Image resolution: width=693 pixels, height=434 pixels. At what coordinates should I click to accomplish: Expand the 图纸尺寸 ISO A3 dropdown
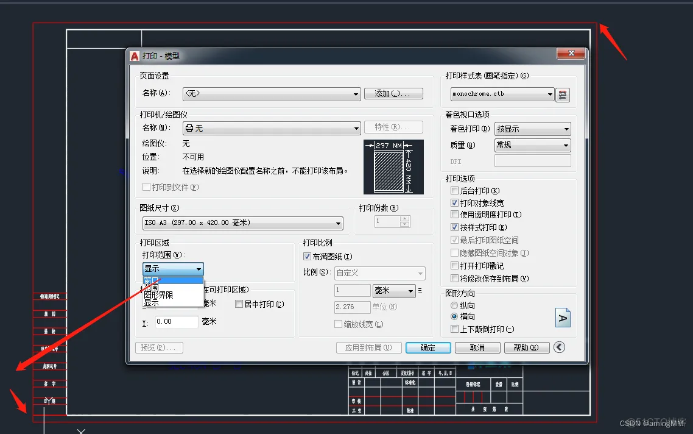242,223
